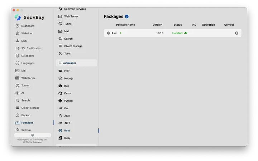
Task: Click the Activation column header
Action: tap(208, 25)
